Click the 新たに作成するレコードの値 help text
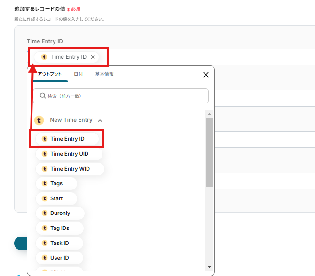This screenshot has width=315, height=276. click(59, 19)
